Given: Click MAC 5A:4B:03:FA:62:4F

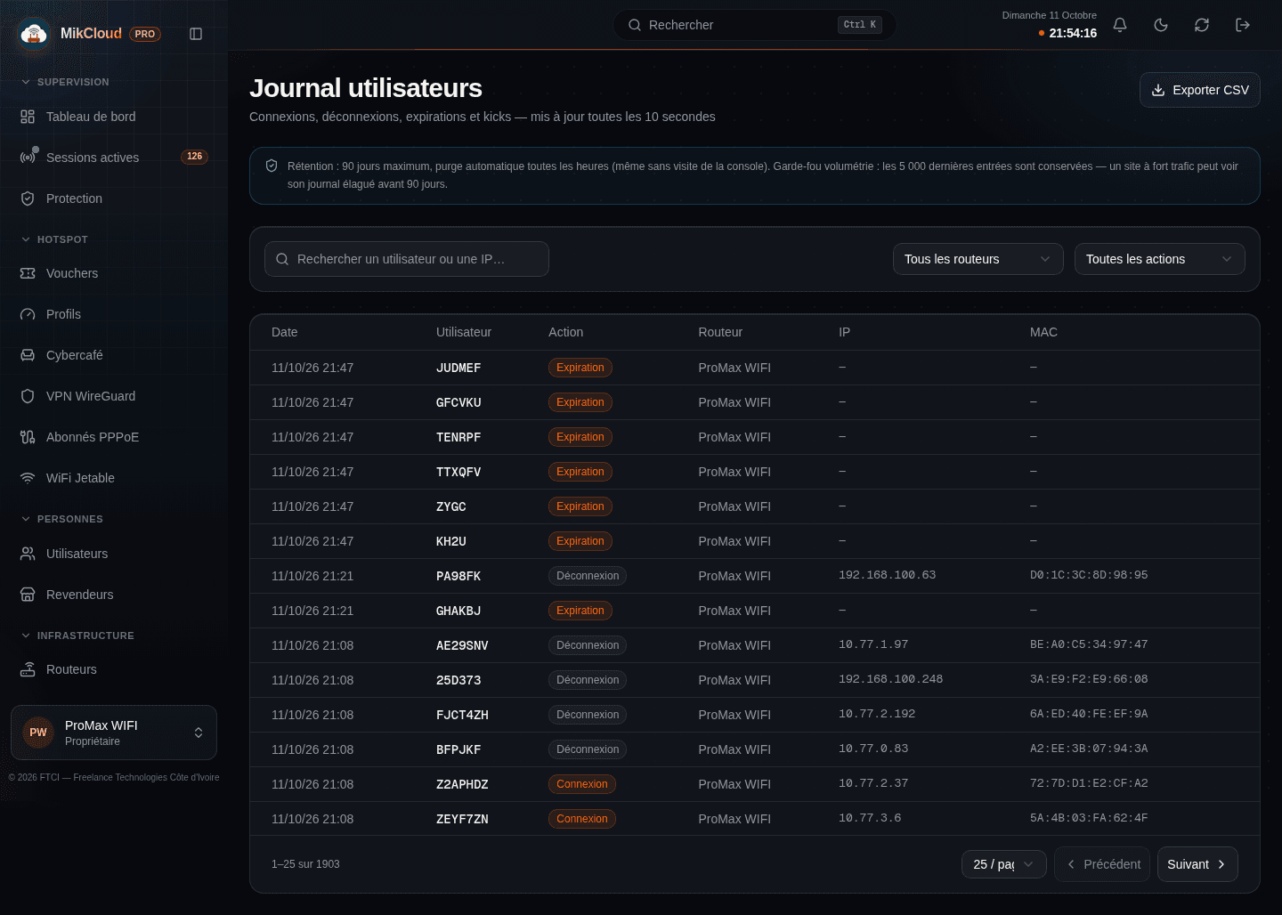Looking at the screenshot, I should pos(1089,818).
